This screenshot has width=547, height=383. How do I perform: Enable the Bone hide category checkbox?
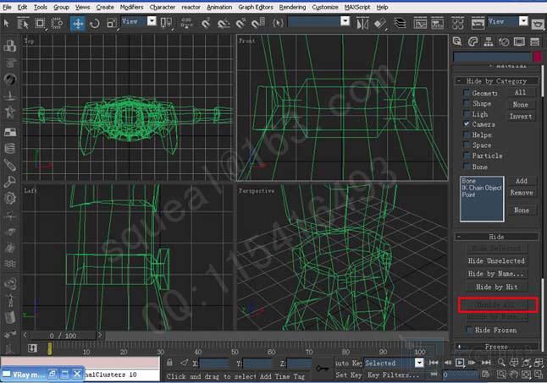coord(467,167)
